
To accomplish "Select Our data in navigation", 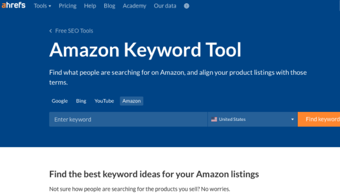I will point(165,6).
